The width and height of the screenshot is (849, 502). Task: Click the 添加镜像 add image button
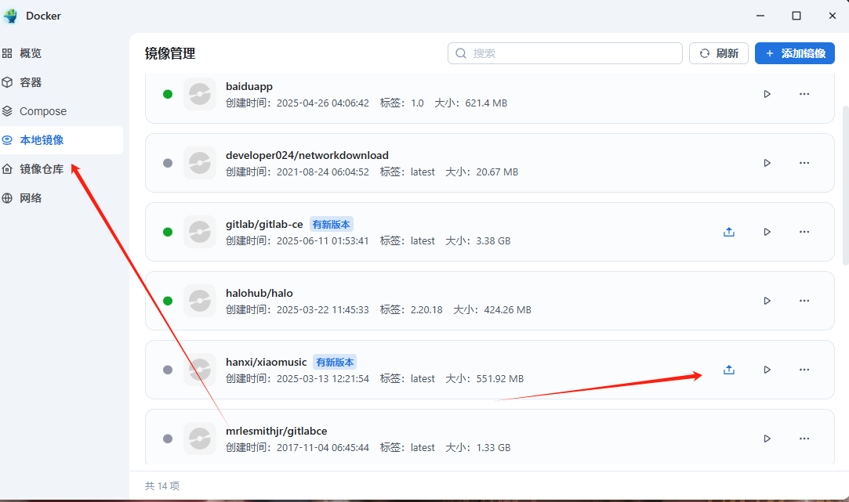tap(794, 53)
